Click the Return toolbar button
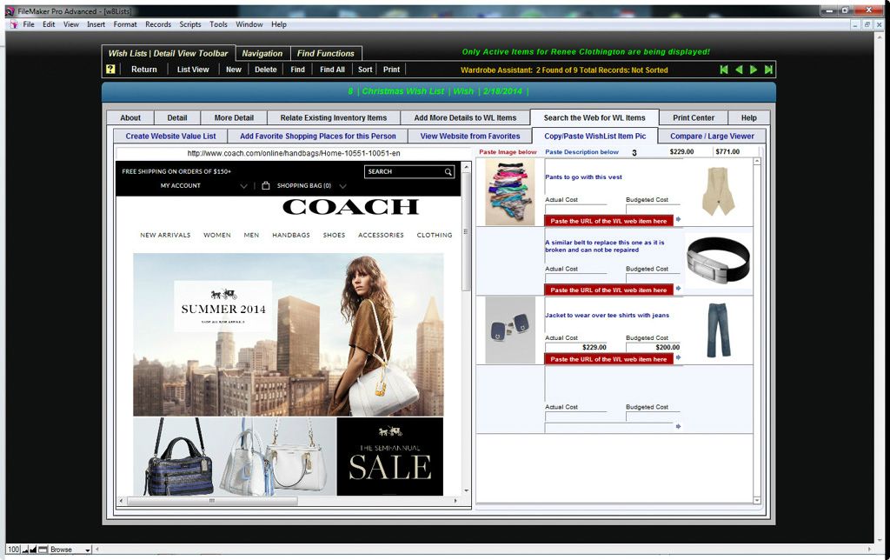890x560 pixels. (144, 70)
